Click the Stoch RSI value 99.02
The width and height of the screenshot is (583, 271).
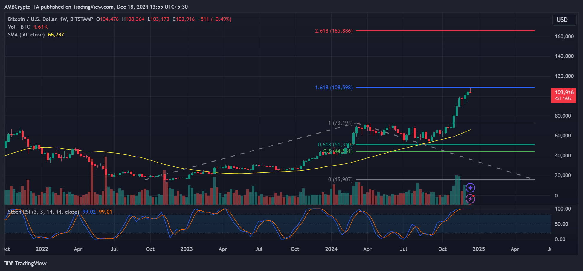point(89,212)
